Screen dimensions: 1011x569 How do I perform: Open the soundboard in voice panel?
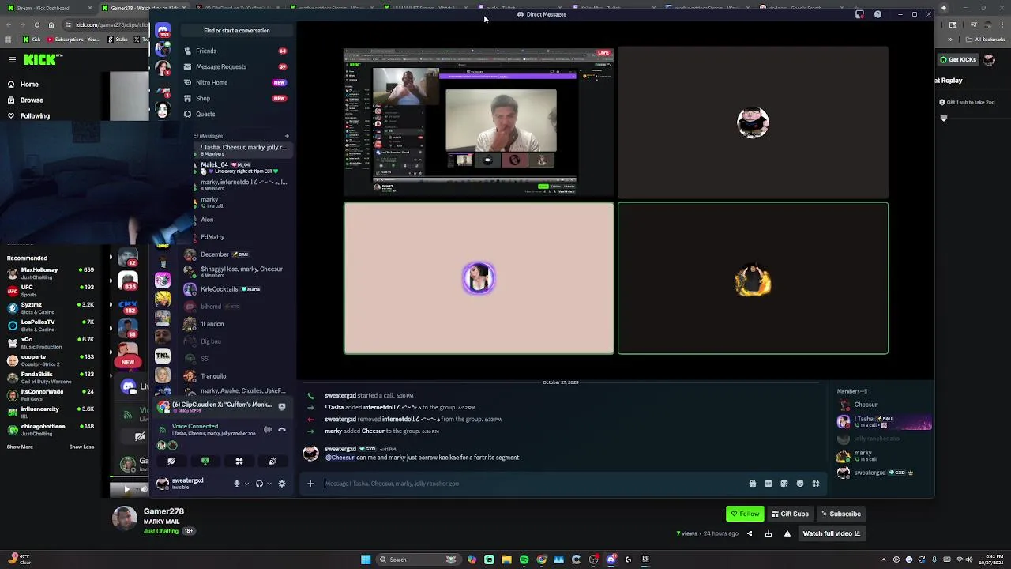272,461
